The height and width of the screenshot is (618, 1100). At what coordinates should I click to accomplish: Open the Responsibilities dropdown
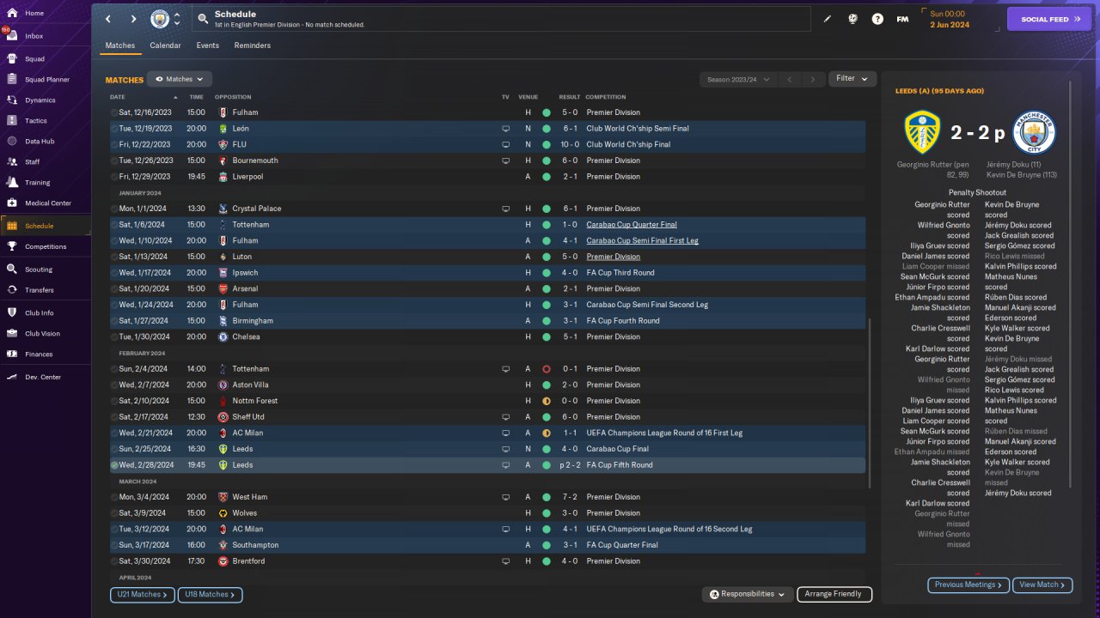[x=747, y=594]
